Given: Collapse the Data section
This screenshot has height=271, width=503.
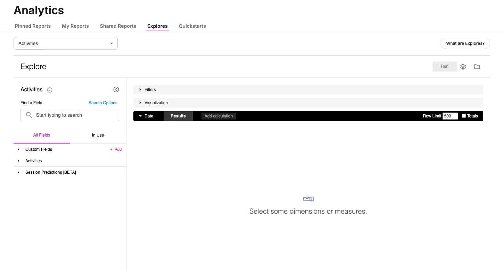Looking at the screenshot, I should point(146,116).
